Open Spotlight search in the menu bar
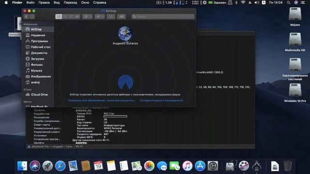Image resolution: width=310 pixels, height=174 pixels. click(289, 2)
